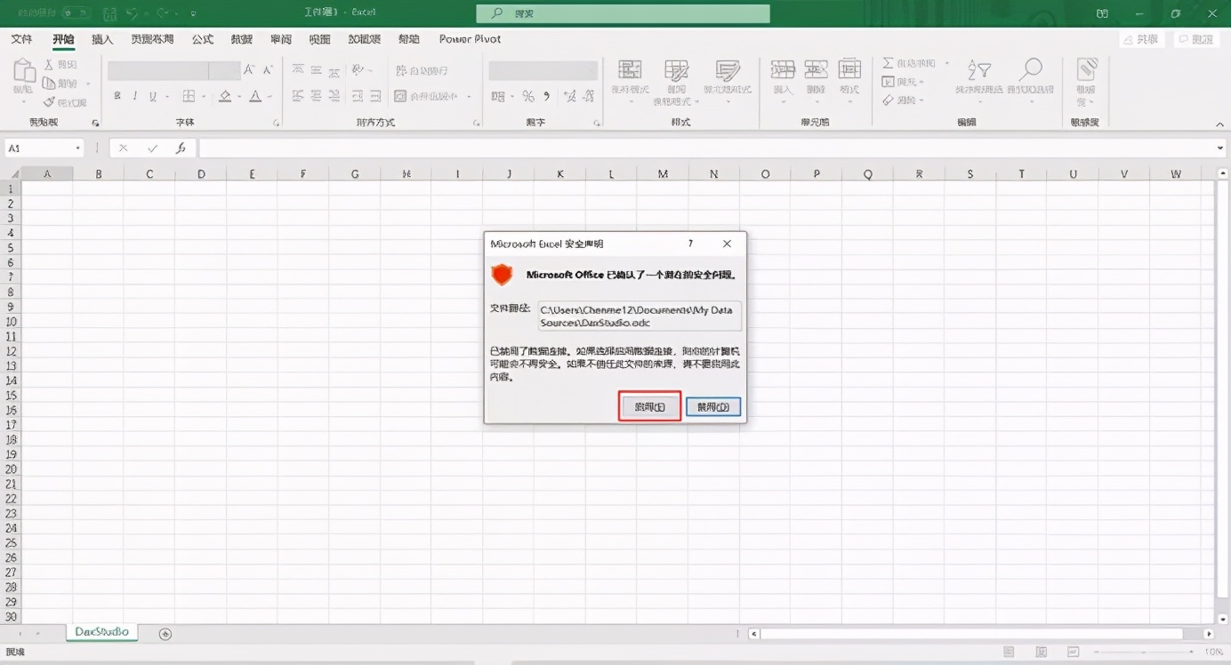Apply the Comma style number format

click(x=546, y=96)
